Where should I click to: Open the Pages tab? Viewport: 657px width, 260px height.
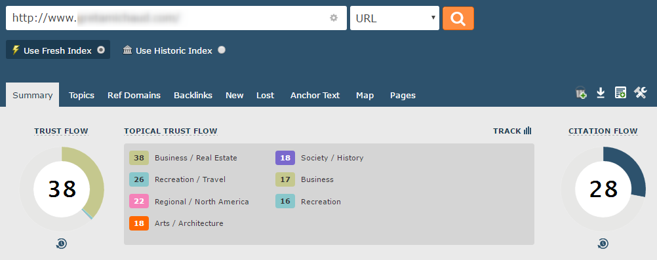(x=403, y=95)
